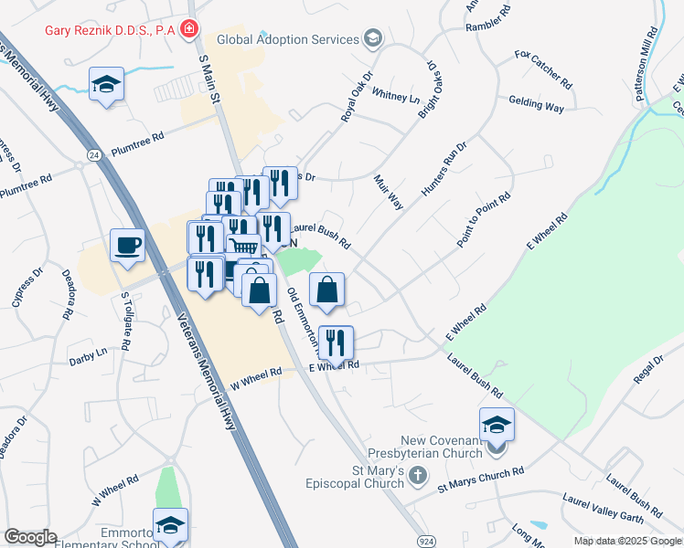Select the Global Adoption Services pin icon
Viewport: 684px width, 548px height.
tap(373, 39)
